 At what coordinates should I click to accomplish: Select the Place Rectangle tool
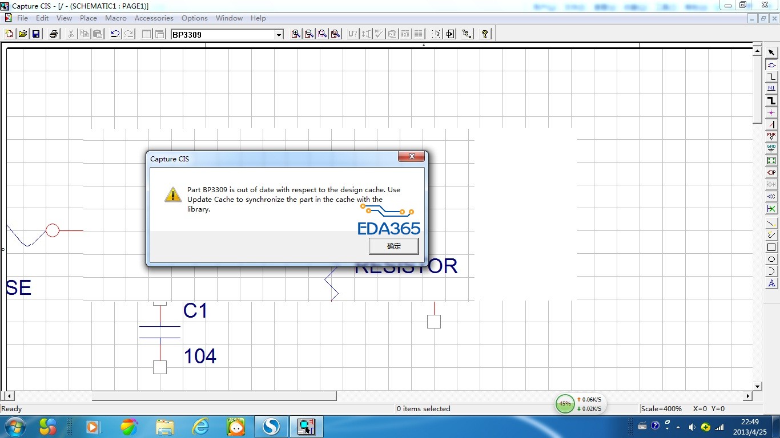(771, 247)
